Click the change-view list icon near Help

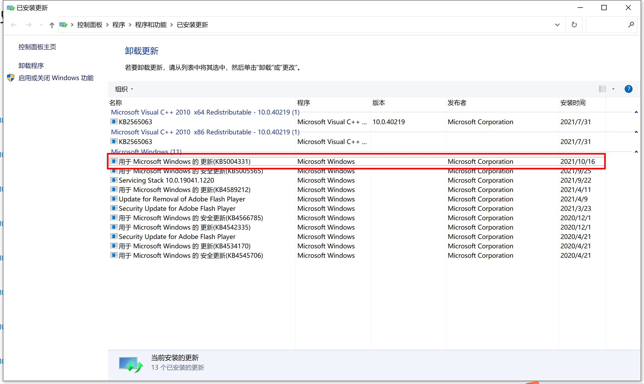click(x=602, y=89)
